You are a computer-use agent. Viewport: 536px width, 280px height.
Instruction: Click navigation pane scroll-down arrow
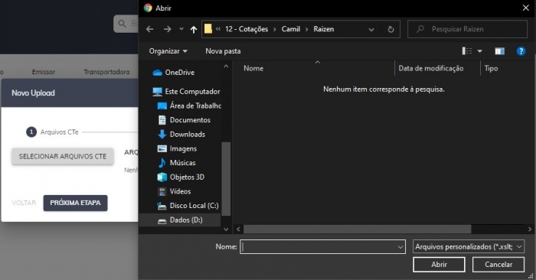click(226, 230)
